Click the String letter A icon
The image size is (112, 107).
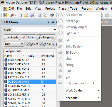point(60,65)
